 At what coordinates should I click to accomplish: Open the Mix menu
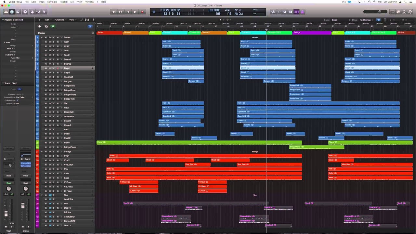click(72, 2)
